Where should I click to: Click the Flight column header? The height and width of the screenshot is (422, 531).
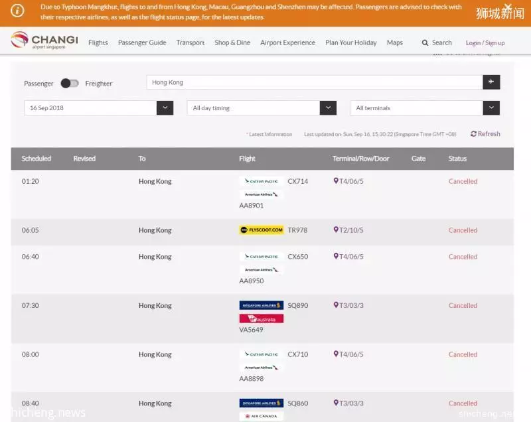247,159
